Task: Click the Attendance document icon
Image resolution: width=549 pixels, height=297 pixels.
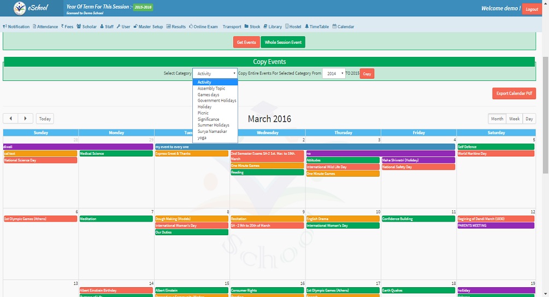Action: tap(34, 26)
